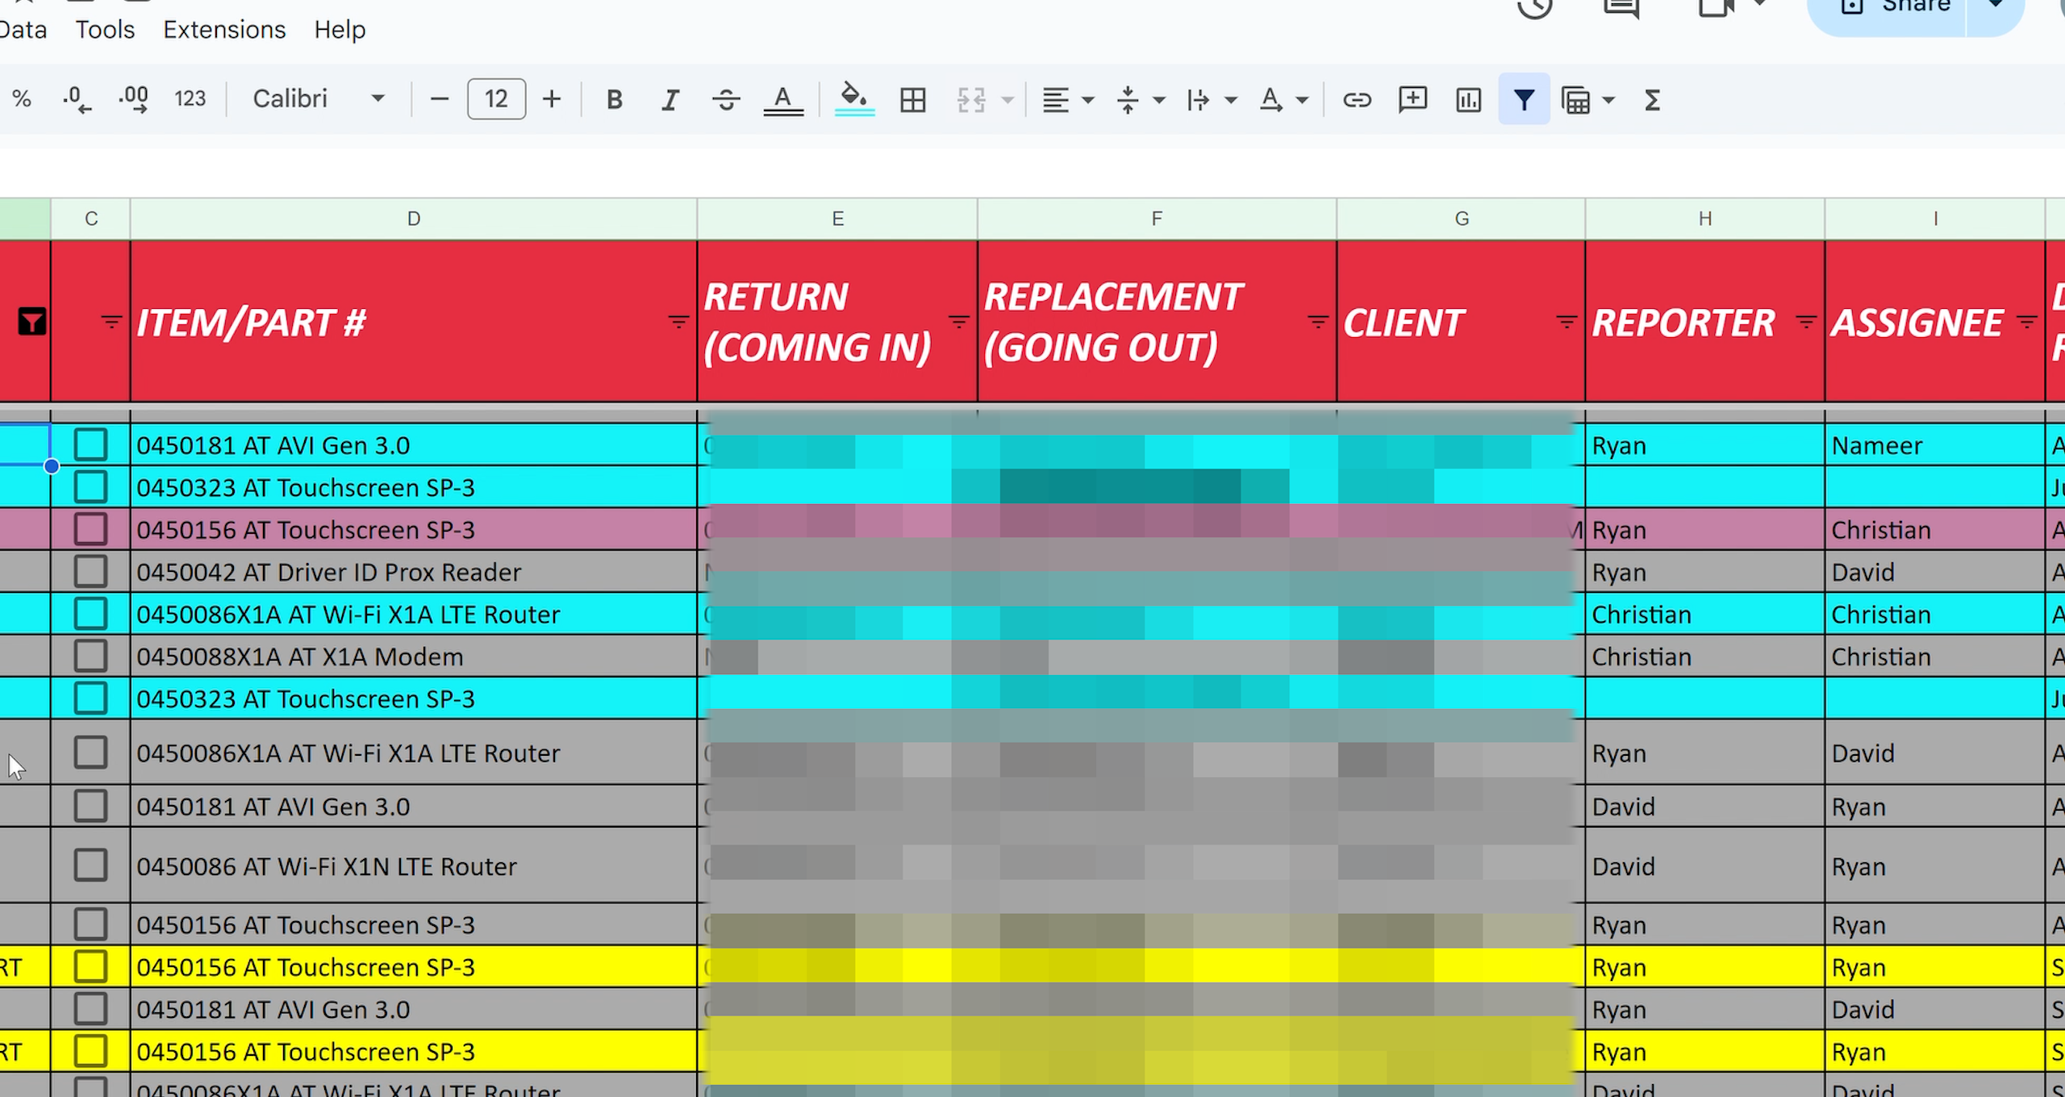This screenshot has width=2065, height=1097.
Task: Open the borders tool
Action: [x=912, y=100]
